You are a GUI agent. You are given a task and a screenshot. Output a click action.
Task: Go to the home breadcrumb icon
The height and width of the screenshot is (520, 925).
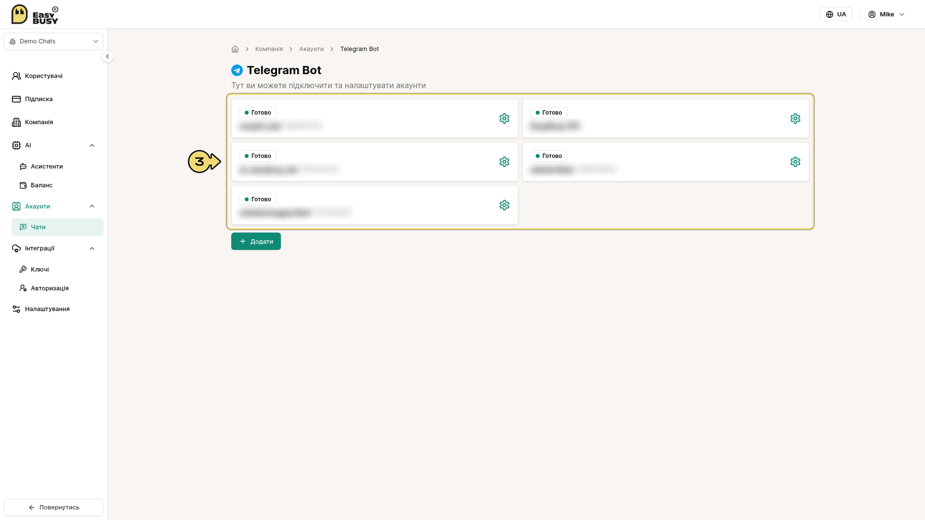235,49
